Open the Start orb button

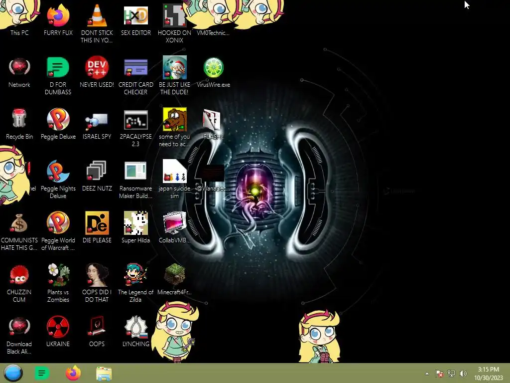click(13, 373)
